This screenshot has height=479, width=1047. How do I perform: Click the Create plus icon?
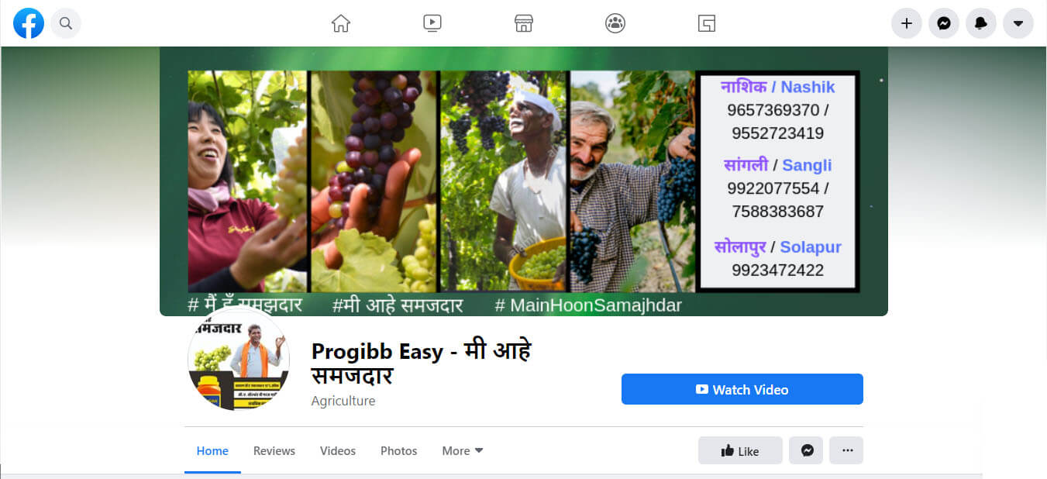(x=907, y=23)
